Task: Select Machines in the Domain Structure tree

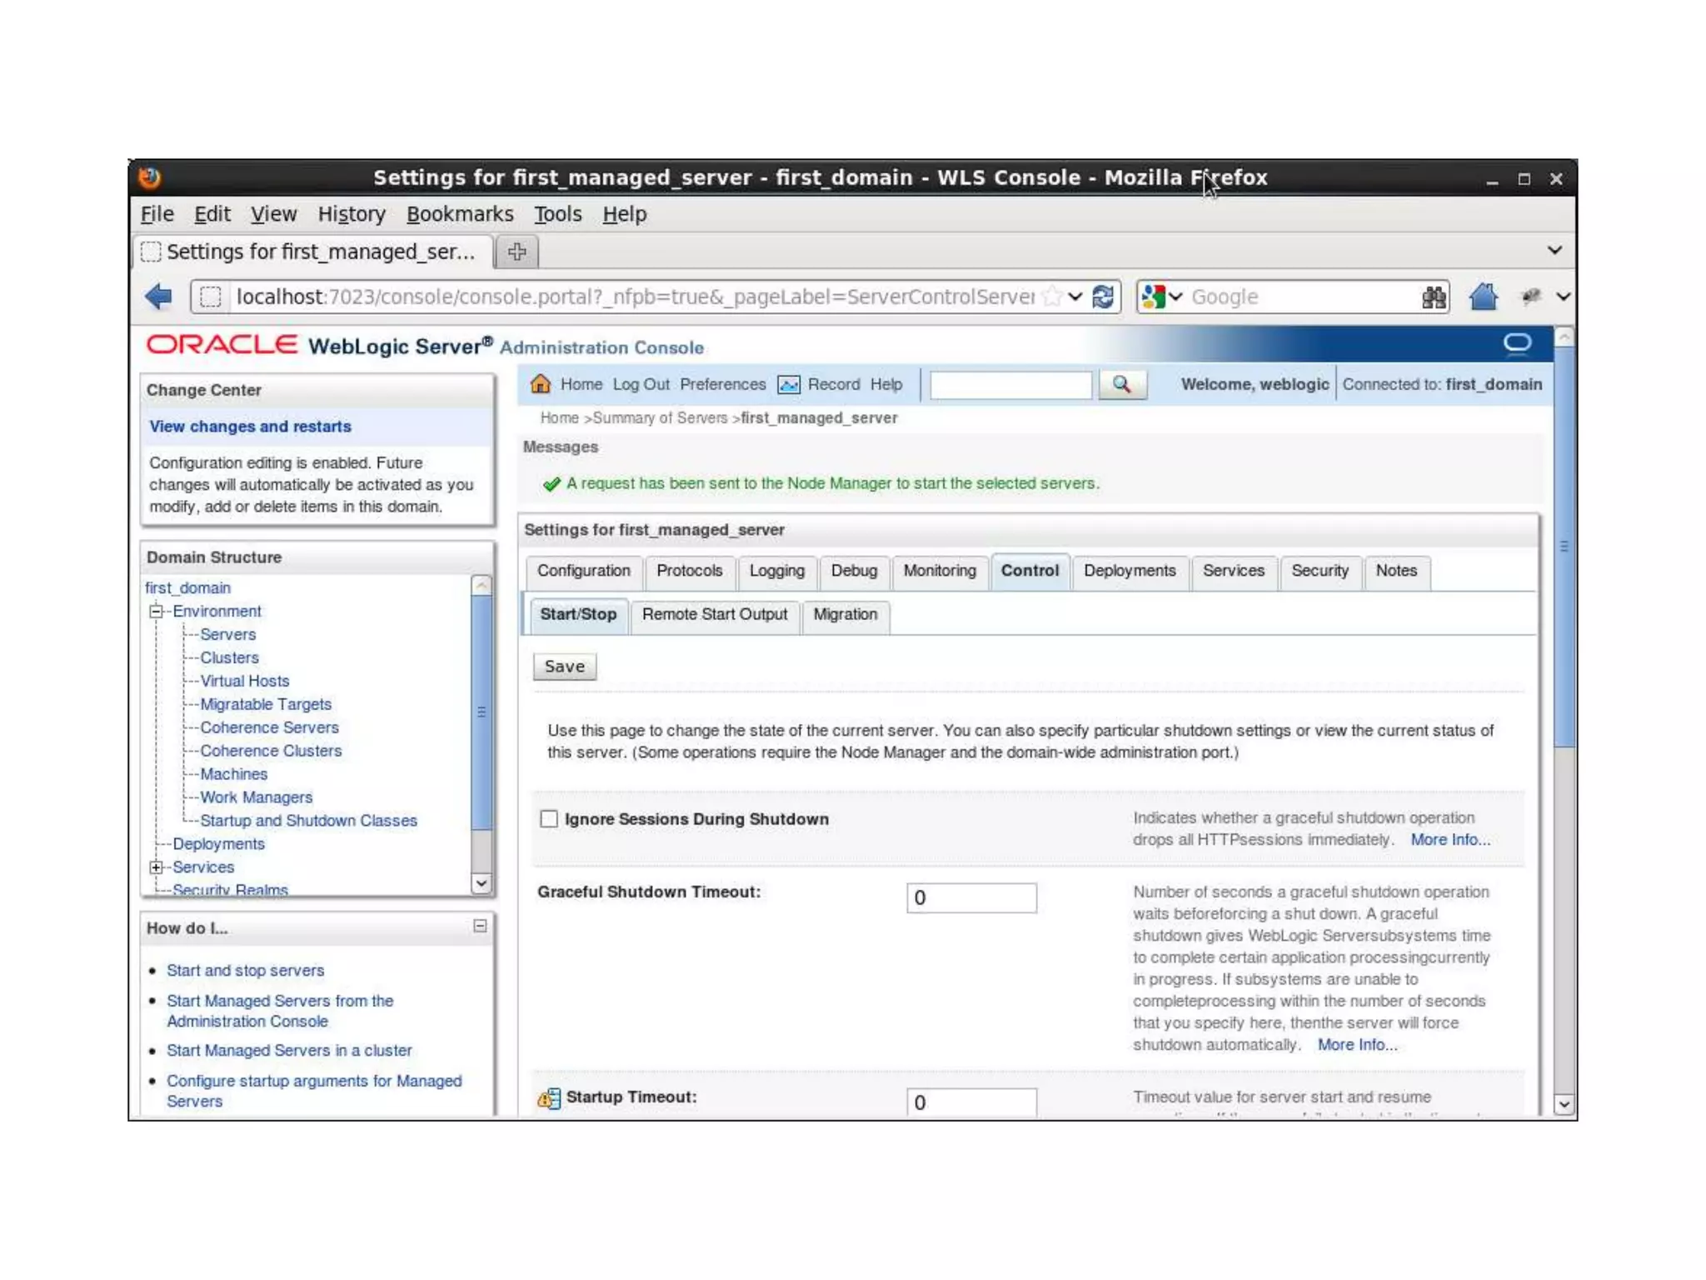Action: tap(233, 775)
